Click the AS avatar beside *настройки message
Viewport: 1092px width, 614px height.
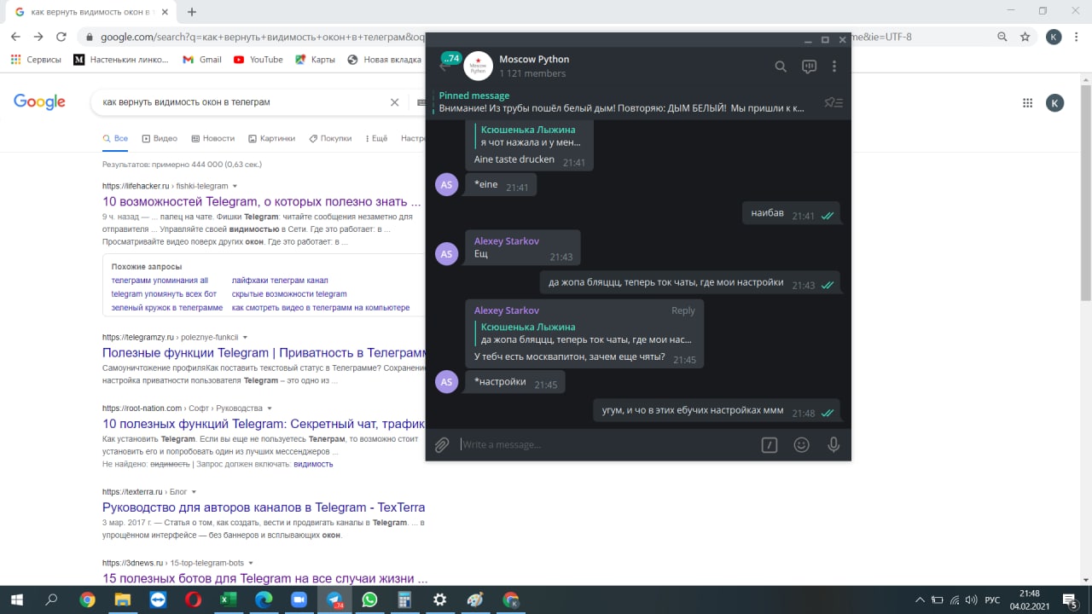[446, 381]
